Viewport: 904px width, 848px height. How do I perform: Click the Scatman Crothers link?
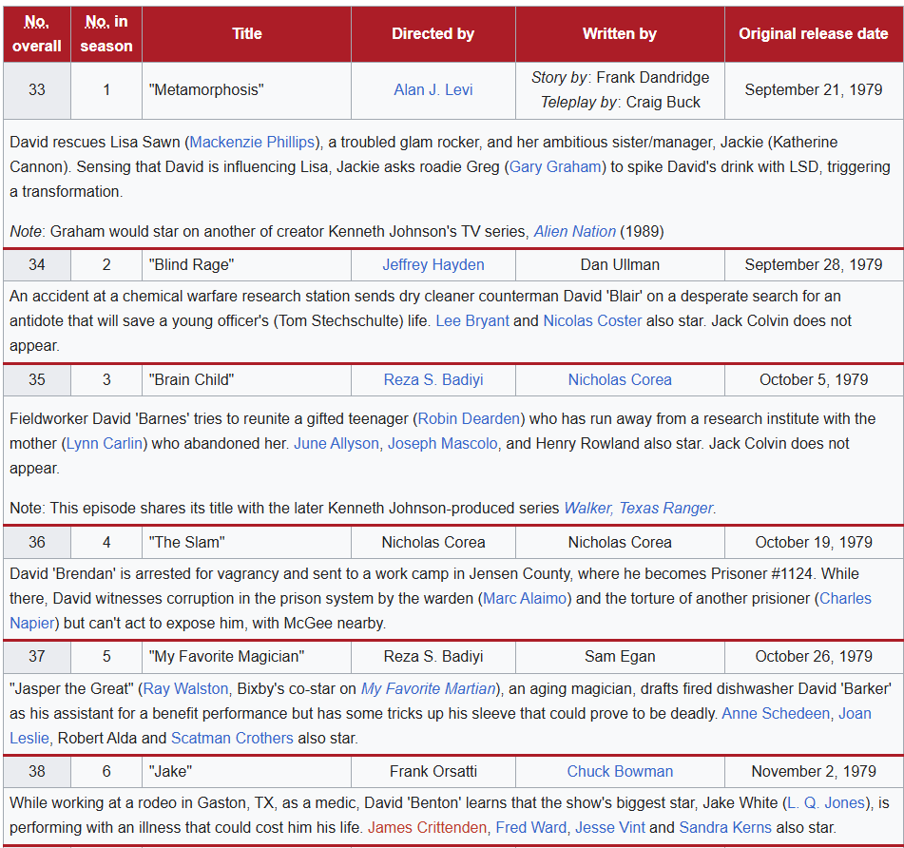pyautogui.click(x=232, y=738)
